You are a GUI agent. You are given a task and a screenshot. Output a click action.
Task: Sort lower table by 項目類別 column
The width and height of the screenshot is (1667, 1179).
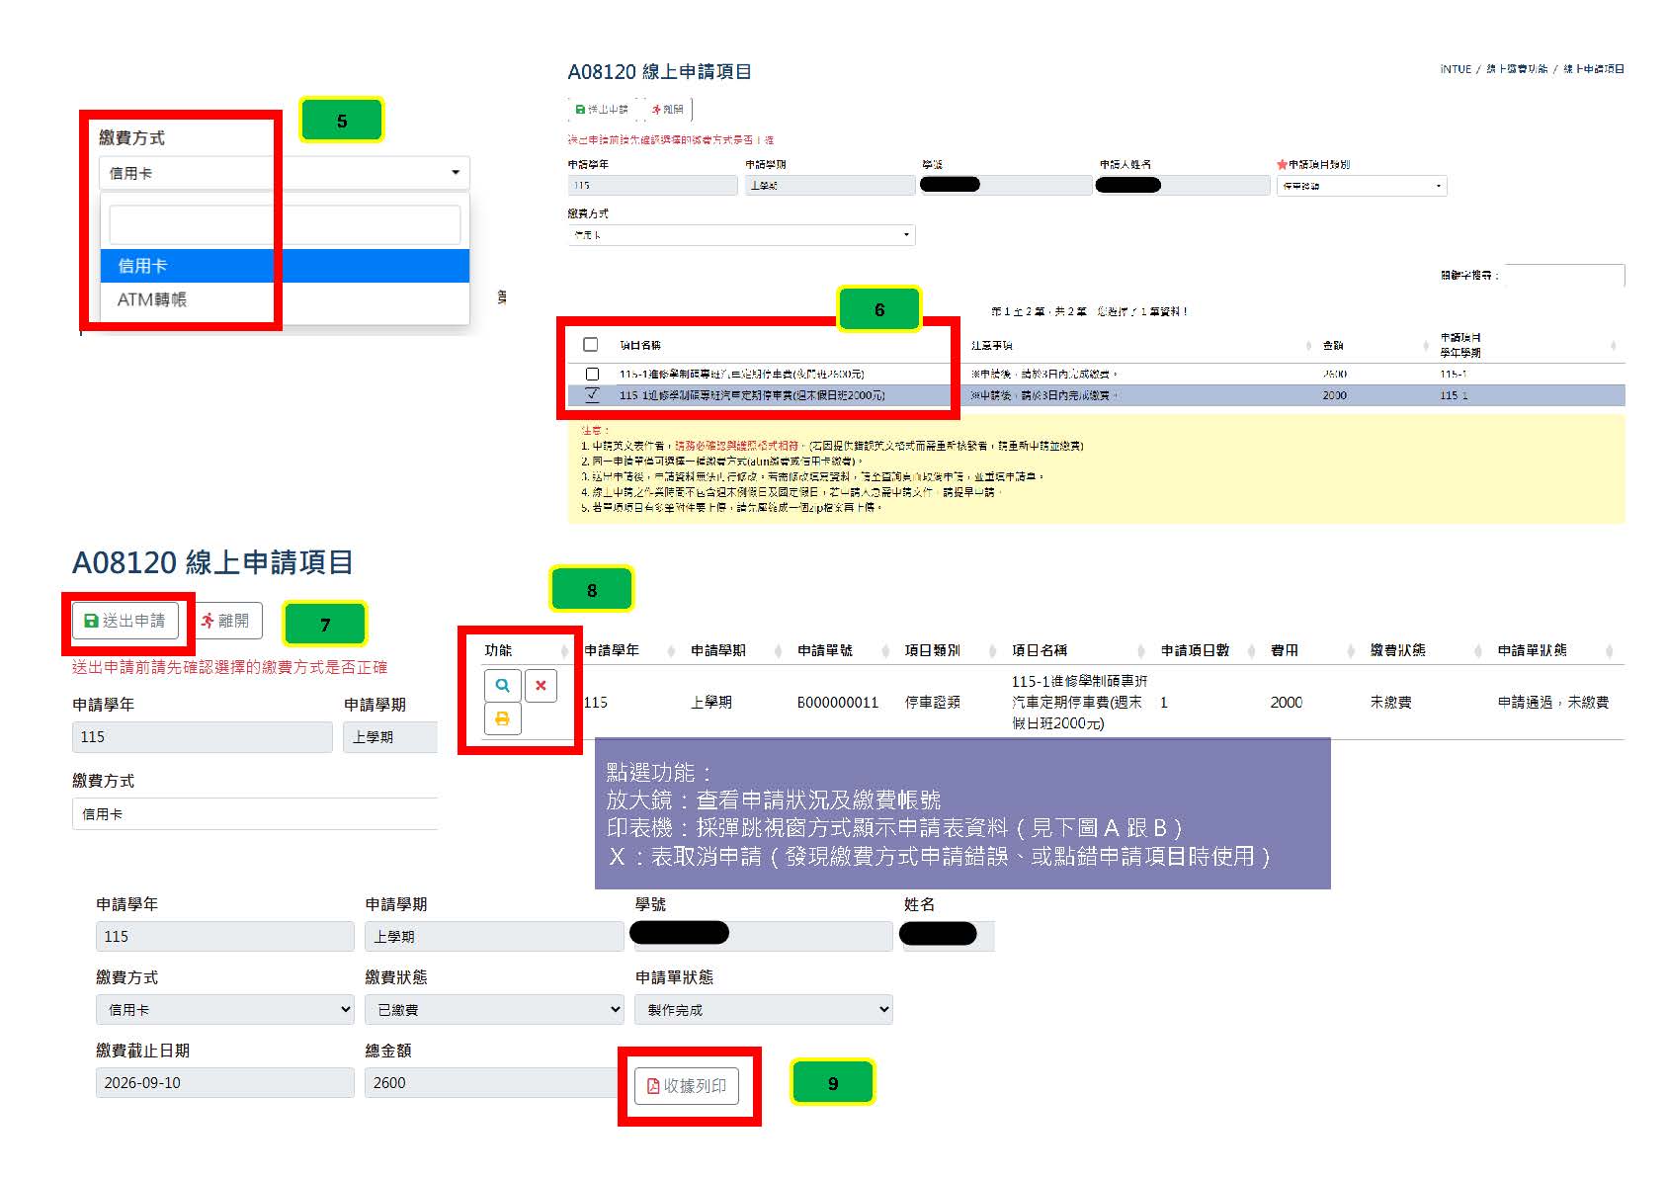pyautogui.click(x=992, y=650)
